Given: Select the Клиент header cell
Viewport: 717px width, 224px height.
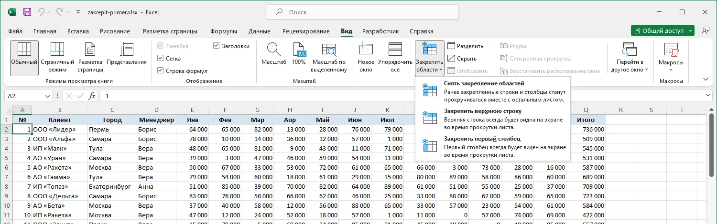Looking at the screenshot, I should click(x=60, y=120).
